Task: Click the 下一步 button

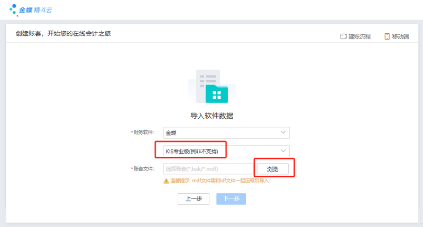Action: tap(231, 199)
